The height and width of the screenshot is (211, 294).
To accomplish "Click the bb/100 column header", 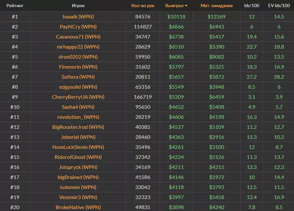I will [252, 6].
